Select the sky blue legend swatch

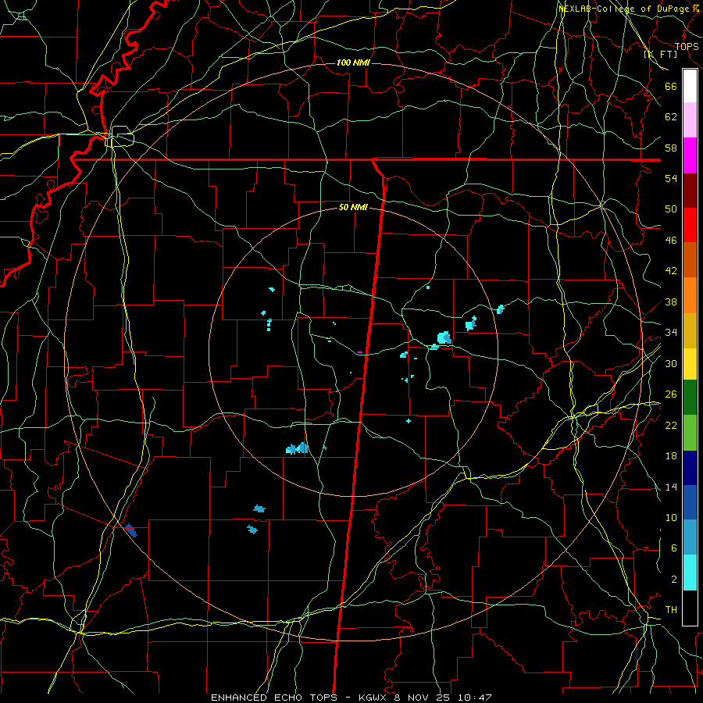coord(690,537)
